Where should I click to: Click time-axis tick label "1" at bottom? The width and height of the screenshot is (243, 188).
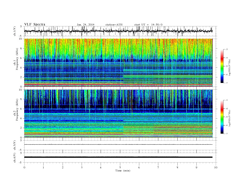[43, 167]
